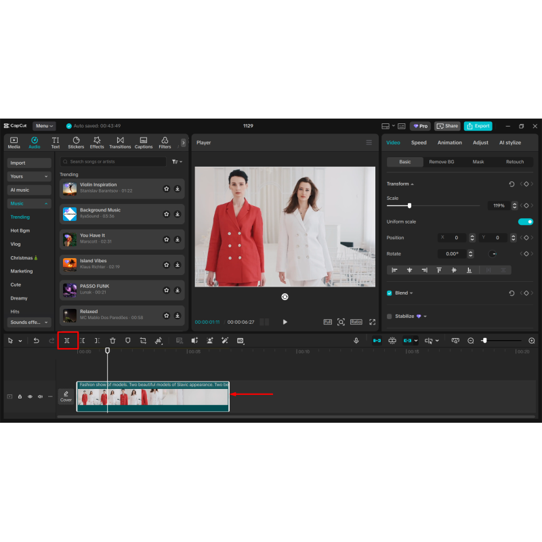Select the Mask sub-tab
Screen dimensions: 542x542
pos(478,162)
